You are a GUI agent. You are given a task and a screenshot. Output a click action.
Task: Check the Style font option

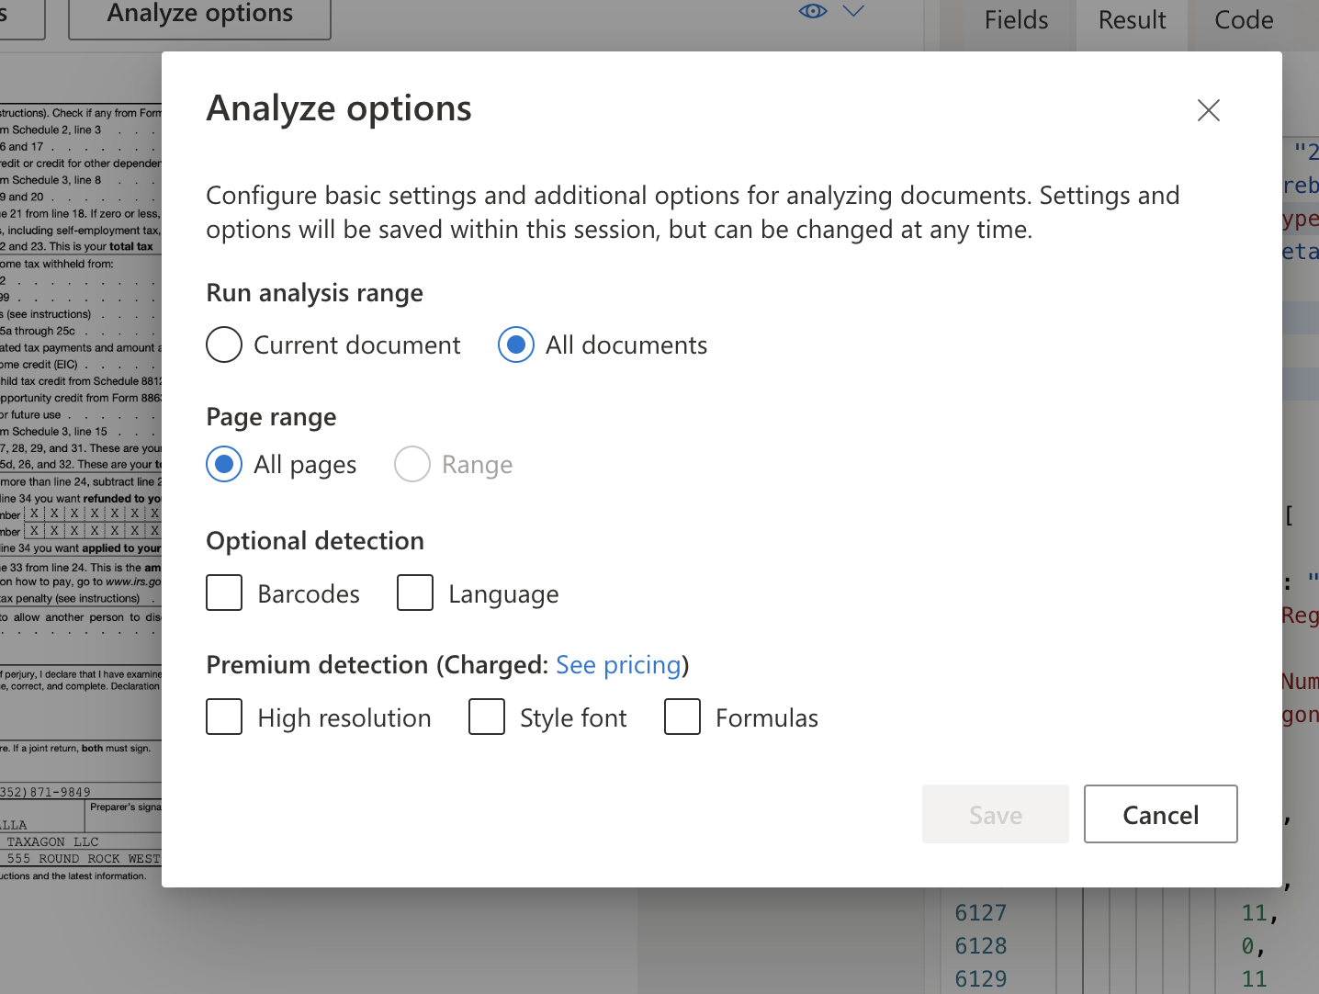tap(487, 717)
